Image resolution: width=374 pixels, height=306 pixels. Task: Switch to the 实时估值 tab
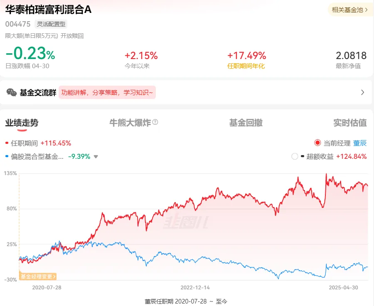coord(350,123)
